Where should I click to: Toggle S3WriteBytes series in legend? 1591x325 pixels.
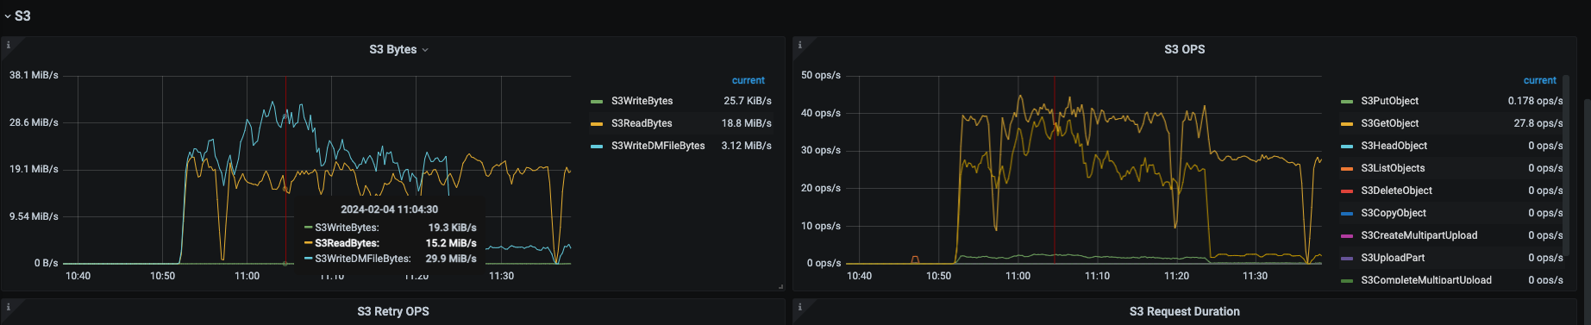point(642,101)
